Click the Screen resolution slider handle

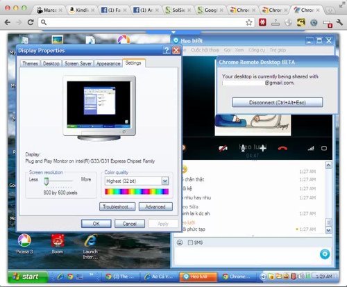pyautogui.click(x=46, y=181)
